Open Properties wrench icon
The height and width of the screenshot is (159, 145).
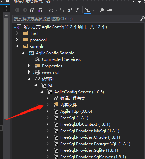click(102, 10)
